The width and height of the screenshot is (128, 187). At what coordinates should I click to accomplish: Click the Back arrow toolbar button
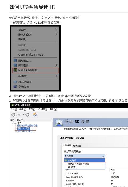click(13, 115)
